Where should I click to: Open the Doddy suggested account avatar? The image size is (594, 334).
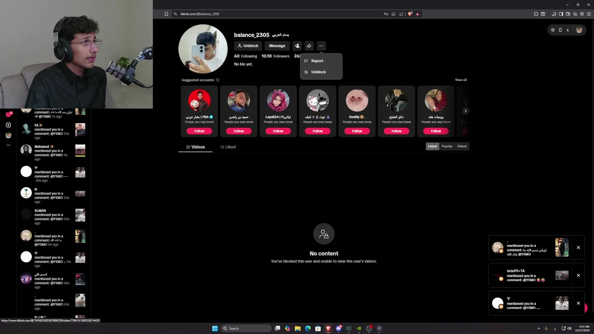coord(357,100)
